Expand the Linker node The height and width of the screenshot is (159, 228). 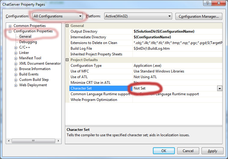click(16, 53)
